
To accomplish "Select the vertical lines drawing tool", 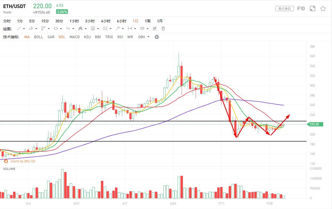I will pyautogui.click(x=105, y=28).
